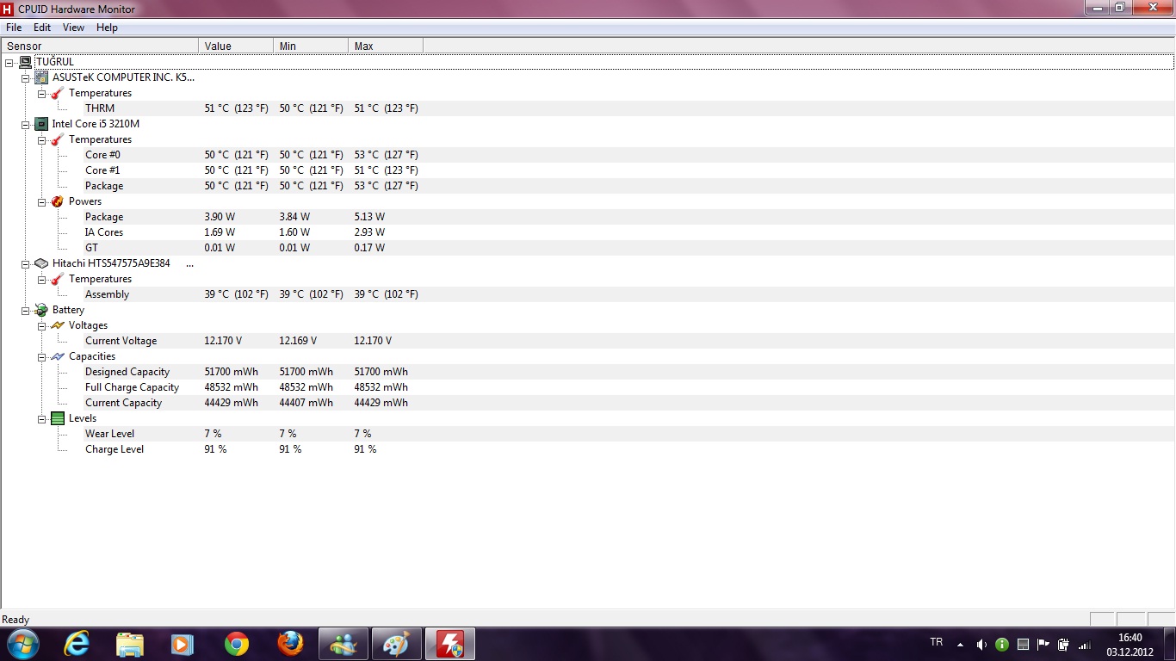Click the Powers flame icon

click(x=58, y=201)
